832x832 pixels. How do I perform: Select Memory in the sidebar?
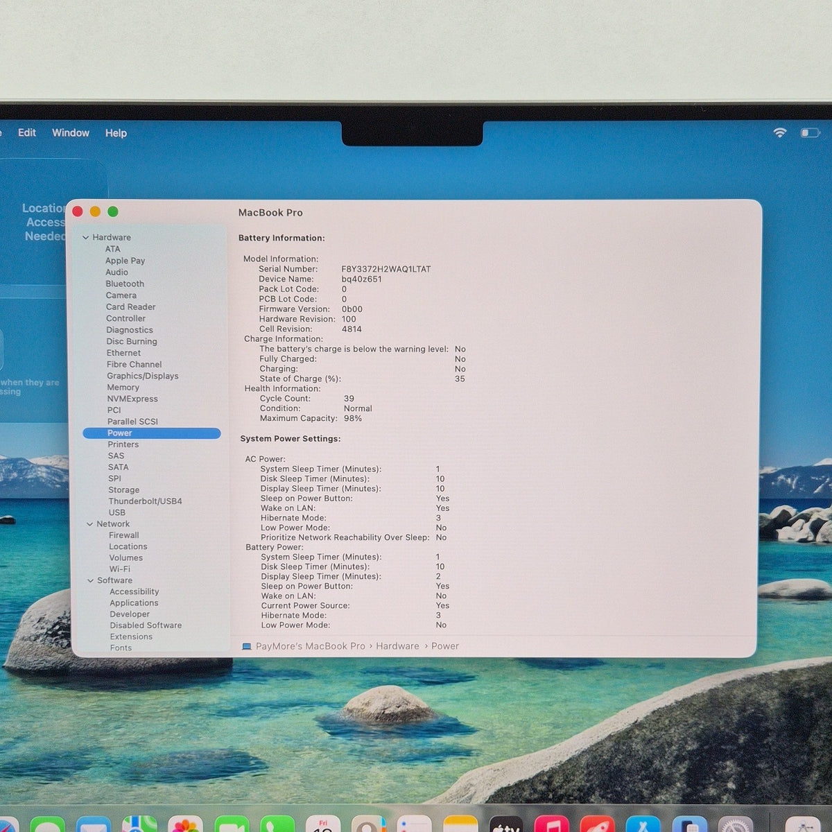123,388
